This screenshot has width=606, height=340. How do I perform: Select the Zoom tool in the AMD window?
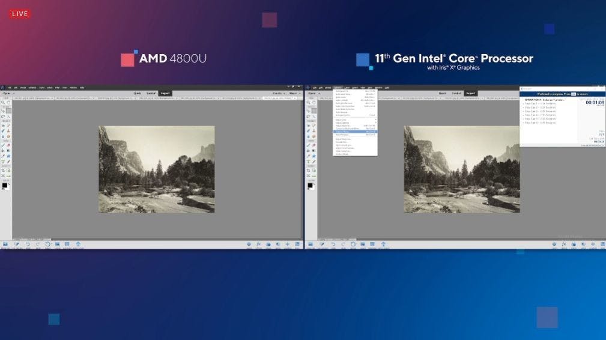point(3,102)
